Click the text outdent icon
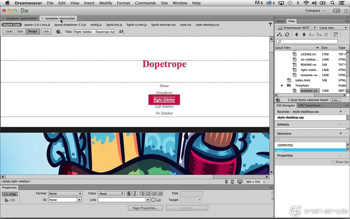350x219 pixels. coord(154,193)
